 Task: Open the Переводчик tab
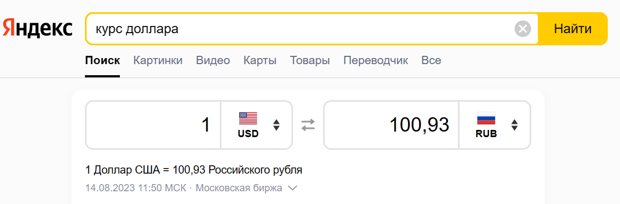pos(376,61)
